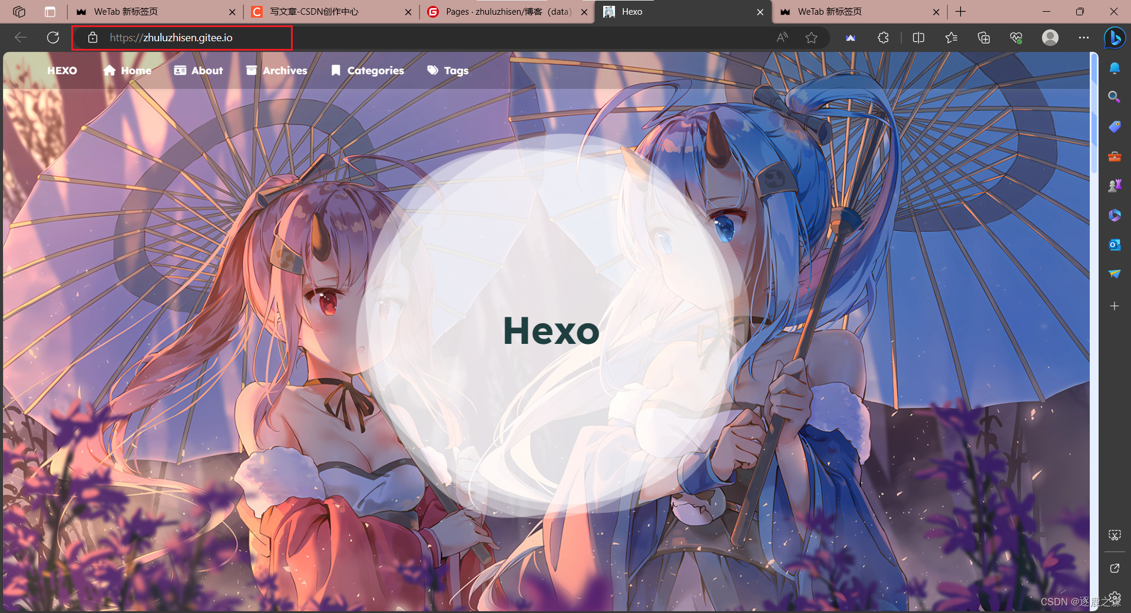Open the About page link
The width and height of the screenshot is (1131, 613).
click(199, 71)
